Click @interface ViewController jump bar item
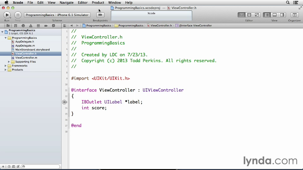 pos(193,25)
